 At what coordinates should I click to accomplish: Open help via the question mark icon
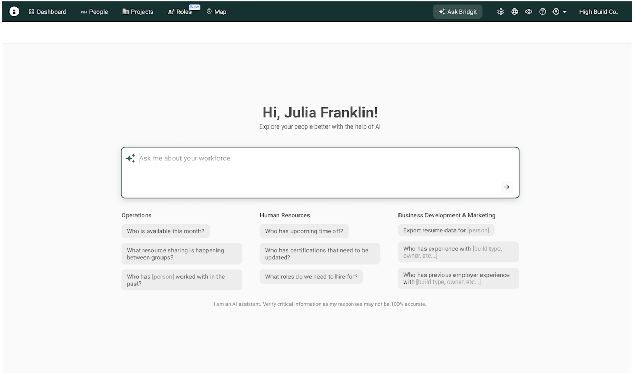542,11
